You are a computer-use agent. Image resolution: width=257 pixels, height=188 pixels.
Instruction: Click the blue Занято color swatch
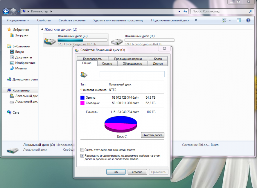pyautogui.click(x=82, y=97)
